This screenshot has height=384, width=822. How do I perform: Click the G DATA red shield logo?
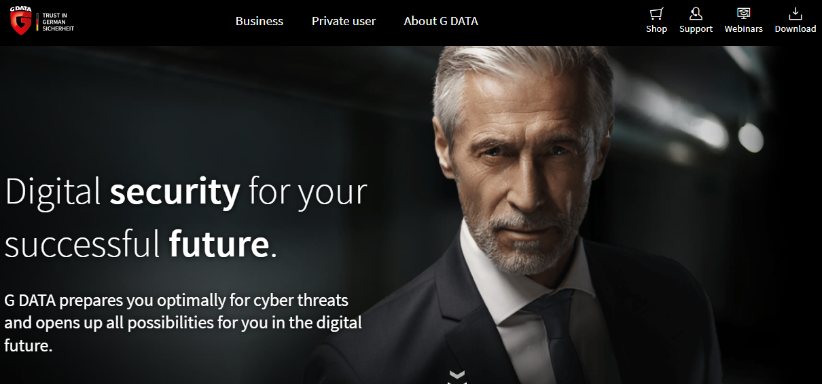(21, 24)
